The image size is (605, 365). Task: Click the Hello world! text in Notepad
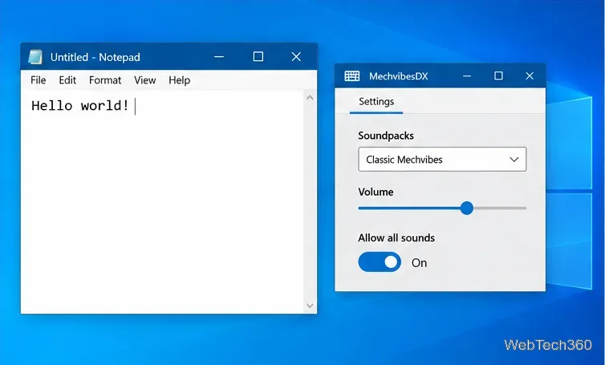point(80,106)
